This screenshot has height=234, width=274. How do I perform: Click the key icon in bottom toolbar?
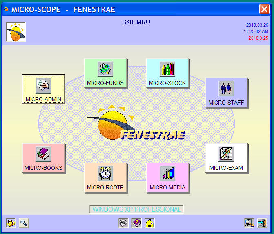click(24, 223)
